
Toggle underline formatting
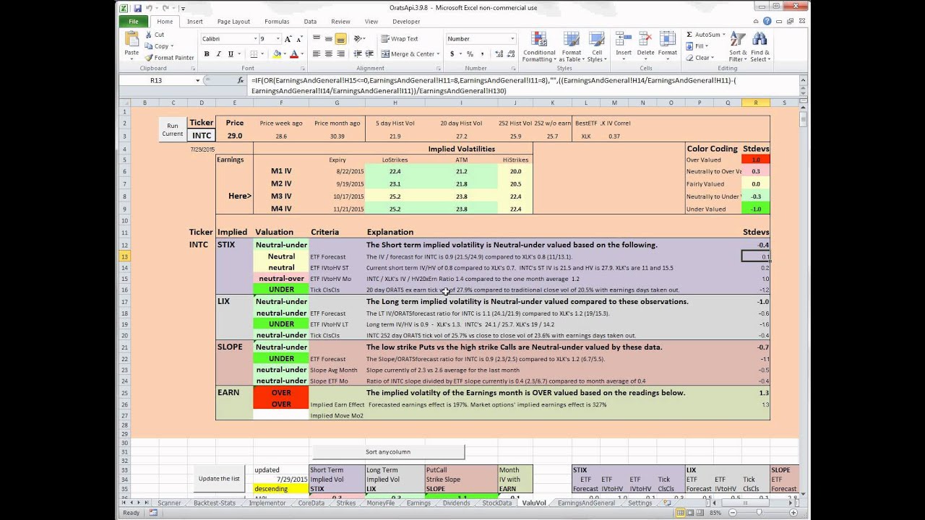coord(231,54)
